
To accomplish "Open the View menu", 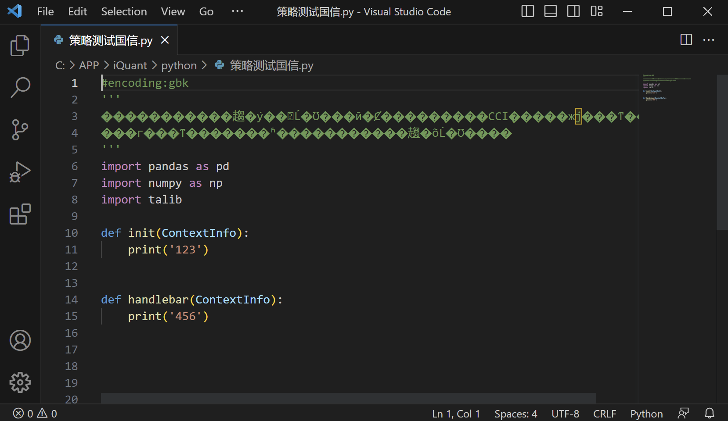I will (x=173, y=11).
